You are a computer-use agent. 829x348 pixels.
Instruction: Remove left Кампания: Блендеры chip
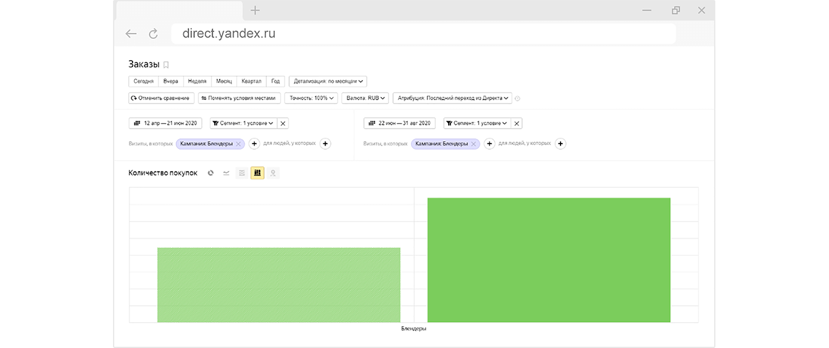[x=238, y=144]
